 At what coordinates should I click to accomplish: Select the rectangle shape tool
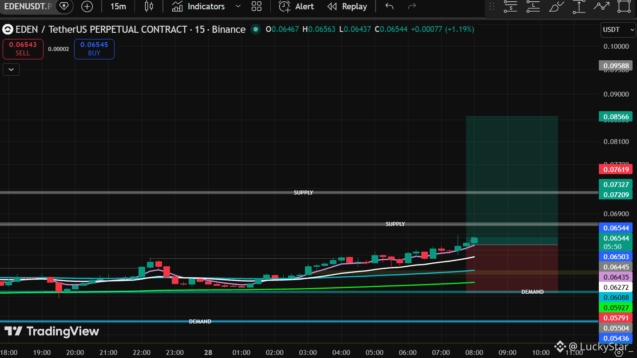(624, 6)
